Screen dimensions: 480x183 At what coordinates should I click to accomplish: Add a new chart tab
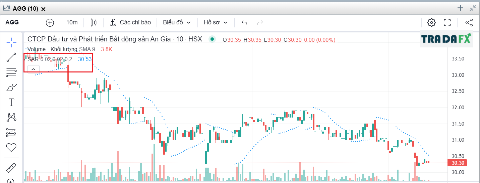pyautogui.click(x=461, y=8)
